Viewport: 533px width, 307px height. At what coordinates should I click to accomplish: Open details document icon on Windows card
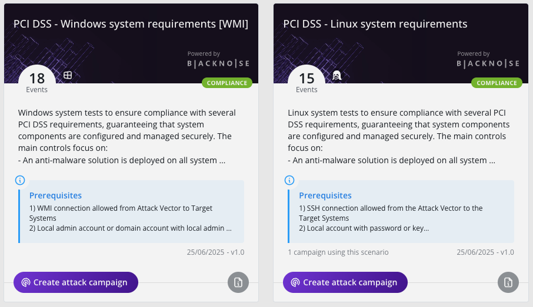pos(238,282)
